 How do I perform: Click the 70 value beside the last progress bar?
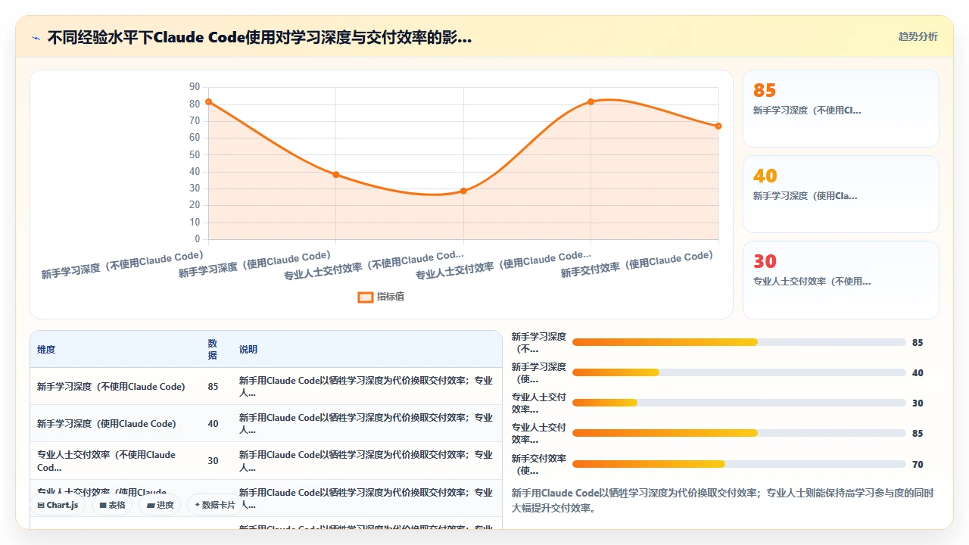(x=918, y=464)
